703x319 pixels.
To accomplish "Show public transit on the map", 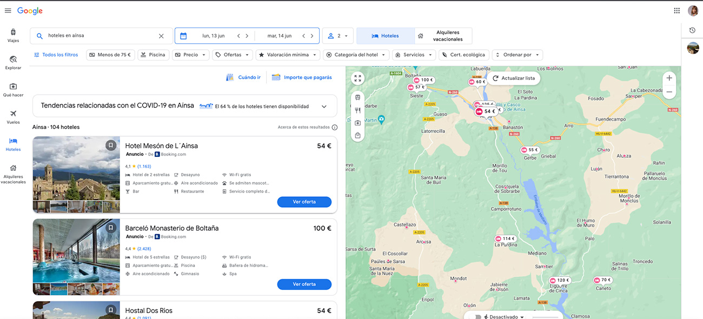I will click(357, 98).
